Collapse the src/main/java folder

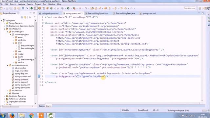(x=7, y=32)
